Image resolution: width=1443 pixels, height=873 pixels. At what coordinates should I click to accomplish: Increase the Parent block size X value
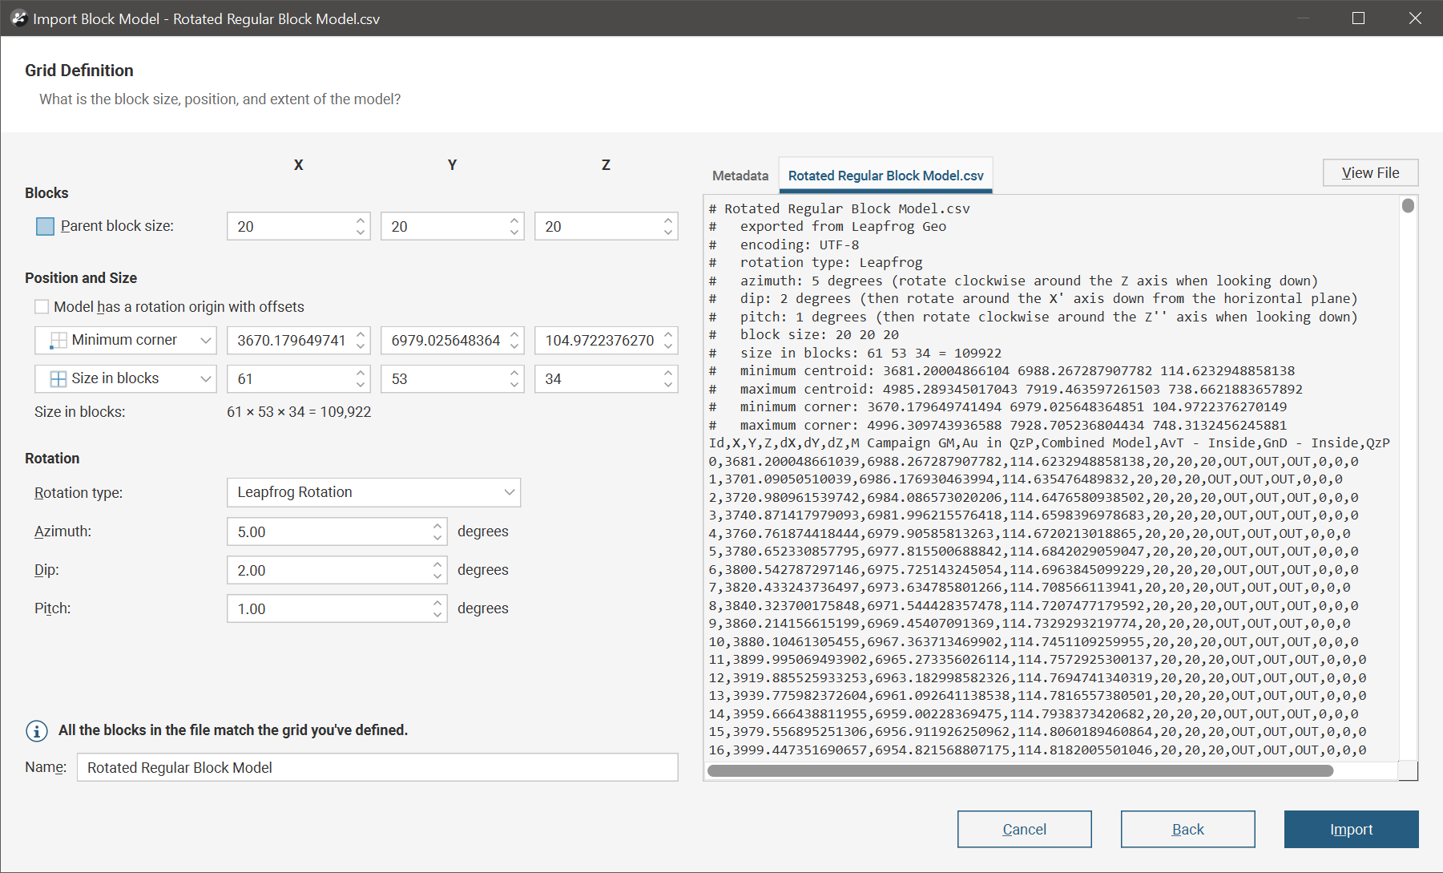pyautogui.click(x=361, y=220)
